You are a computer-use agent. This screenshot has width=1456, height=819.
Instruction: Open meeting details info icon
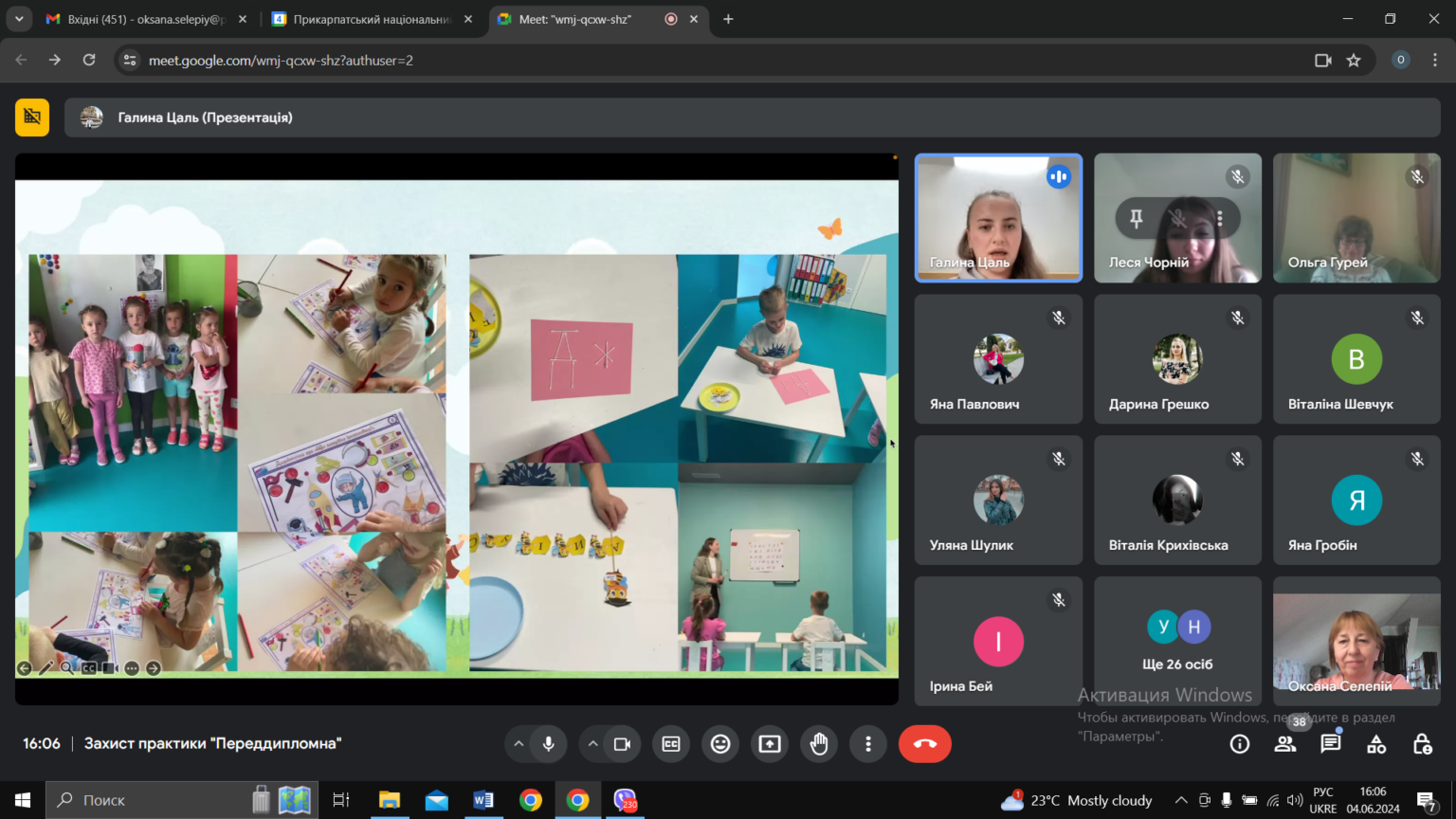[1240, 744]
